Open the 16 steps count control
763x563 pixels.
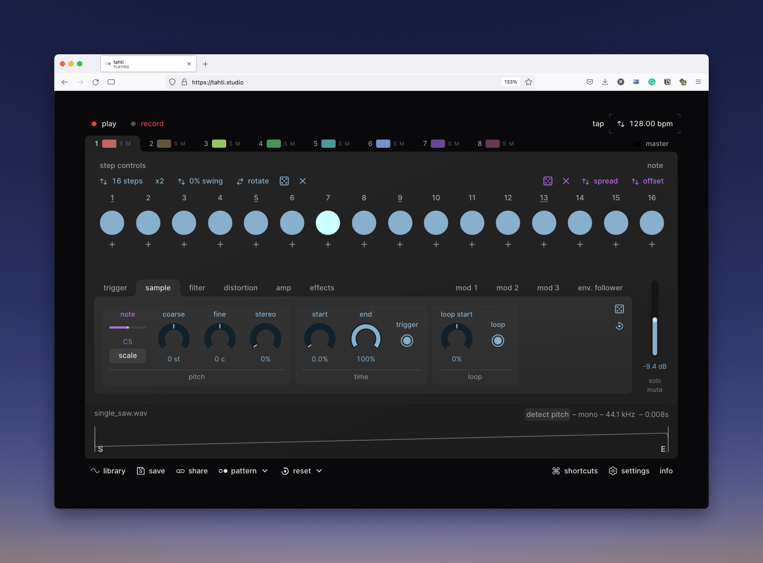tap(121, 181)
